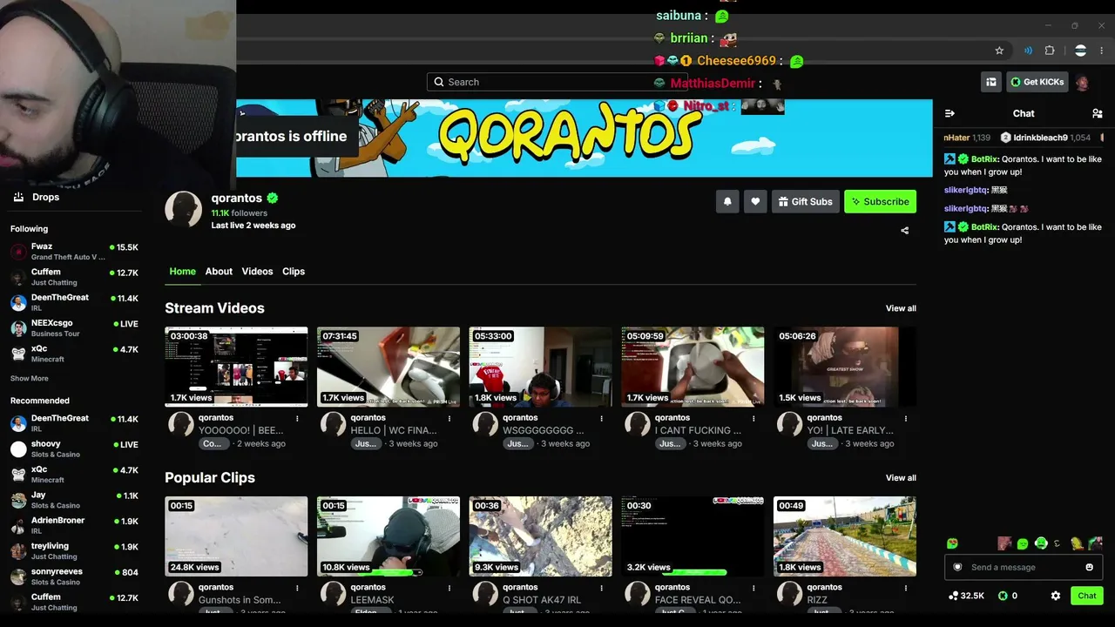Play the 00:15 clip with 10.8K views
Image resolution: width=1115 pixels, height=627 pixels.
pyautogui.click(x=389, y=536)
